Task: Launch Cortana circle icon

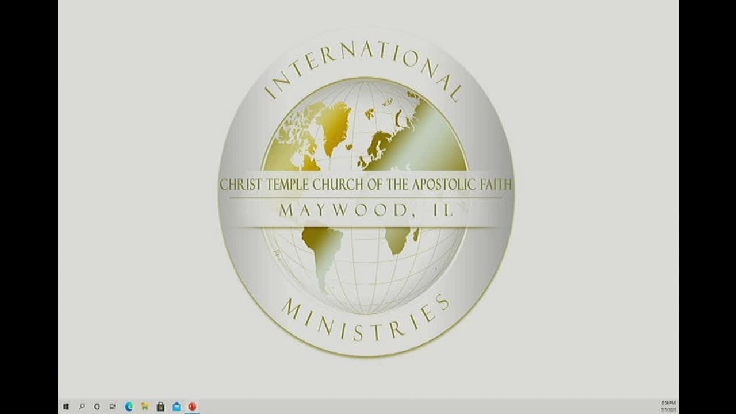Action: (x=97, y=407)
